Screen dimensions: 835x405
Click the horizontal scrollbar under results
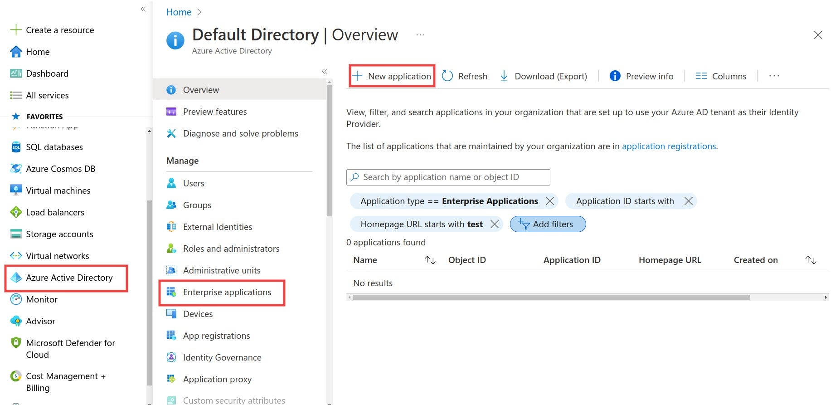point(551,298)
